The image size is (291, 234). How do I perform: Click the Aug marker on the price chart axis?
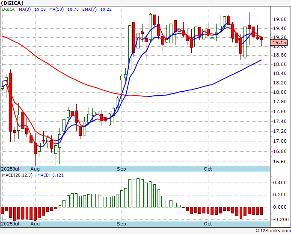pyautogui.click(x=35, y=169)
